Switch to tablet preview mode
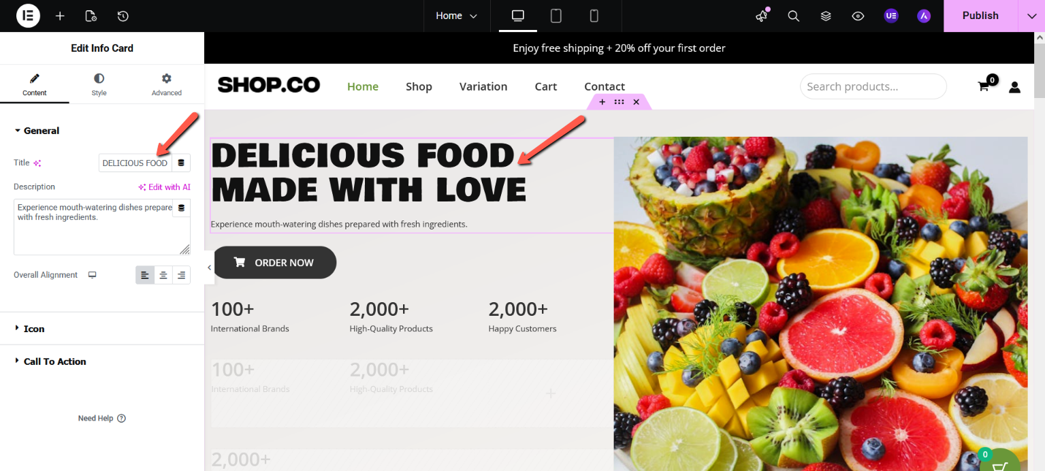This screenshot has width=1045, height=471. click(x=556, y=16)
